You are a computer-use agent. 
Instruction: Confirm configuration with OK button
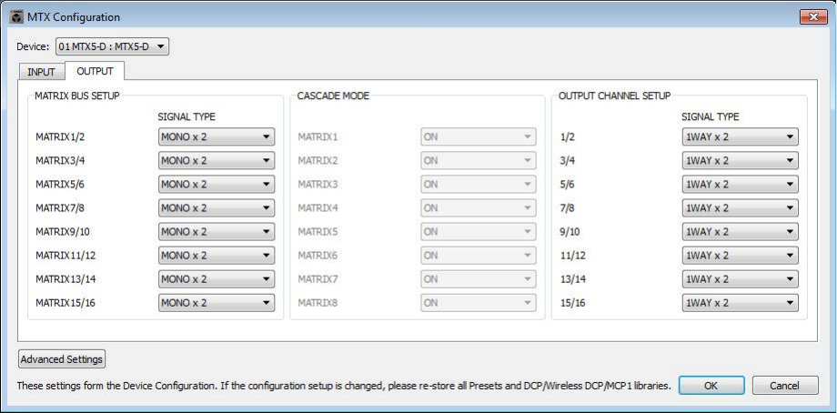pos(711,385)
